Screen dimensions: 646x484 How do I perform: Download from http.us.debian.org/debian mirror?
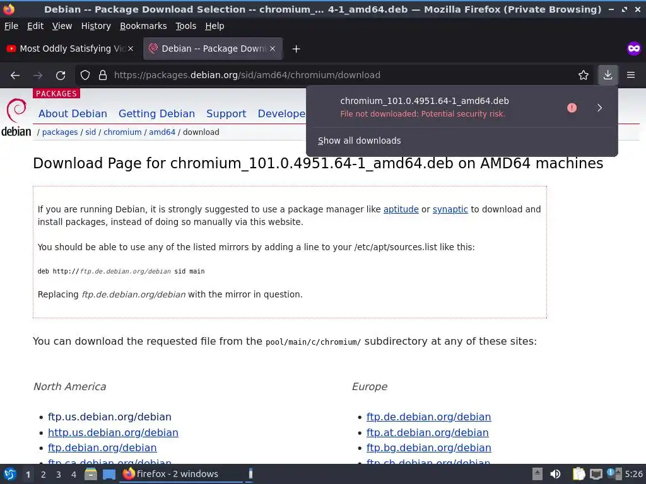point(113,432)
